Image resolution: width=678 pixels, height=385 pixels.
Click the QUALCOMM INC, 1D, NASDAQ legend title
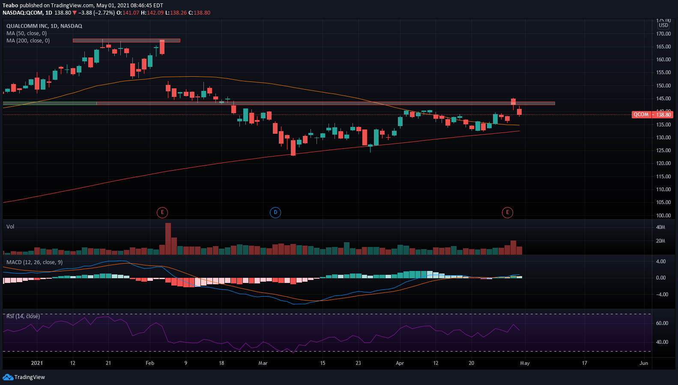44,26
